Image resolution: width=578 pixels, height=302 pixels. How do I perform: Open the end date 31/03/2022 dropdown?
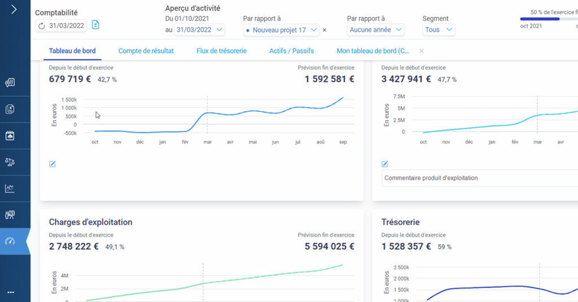click(x=200, y=29)
